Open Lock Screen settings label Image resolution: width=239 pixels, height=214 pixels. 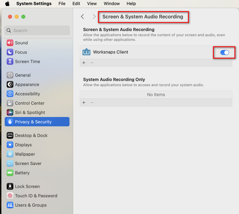tap(27, 187)
